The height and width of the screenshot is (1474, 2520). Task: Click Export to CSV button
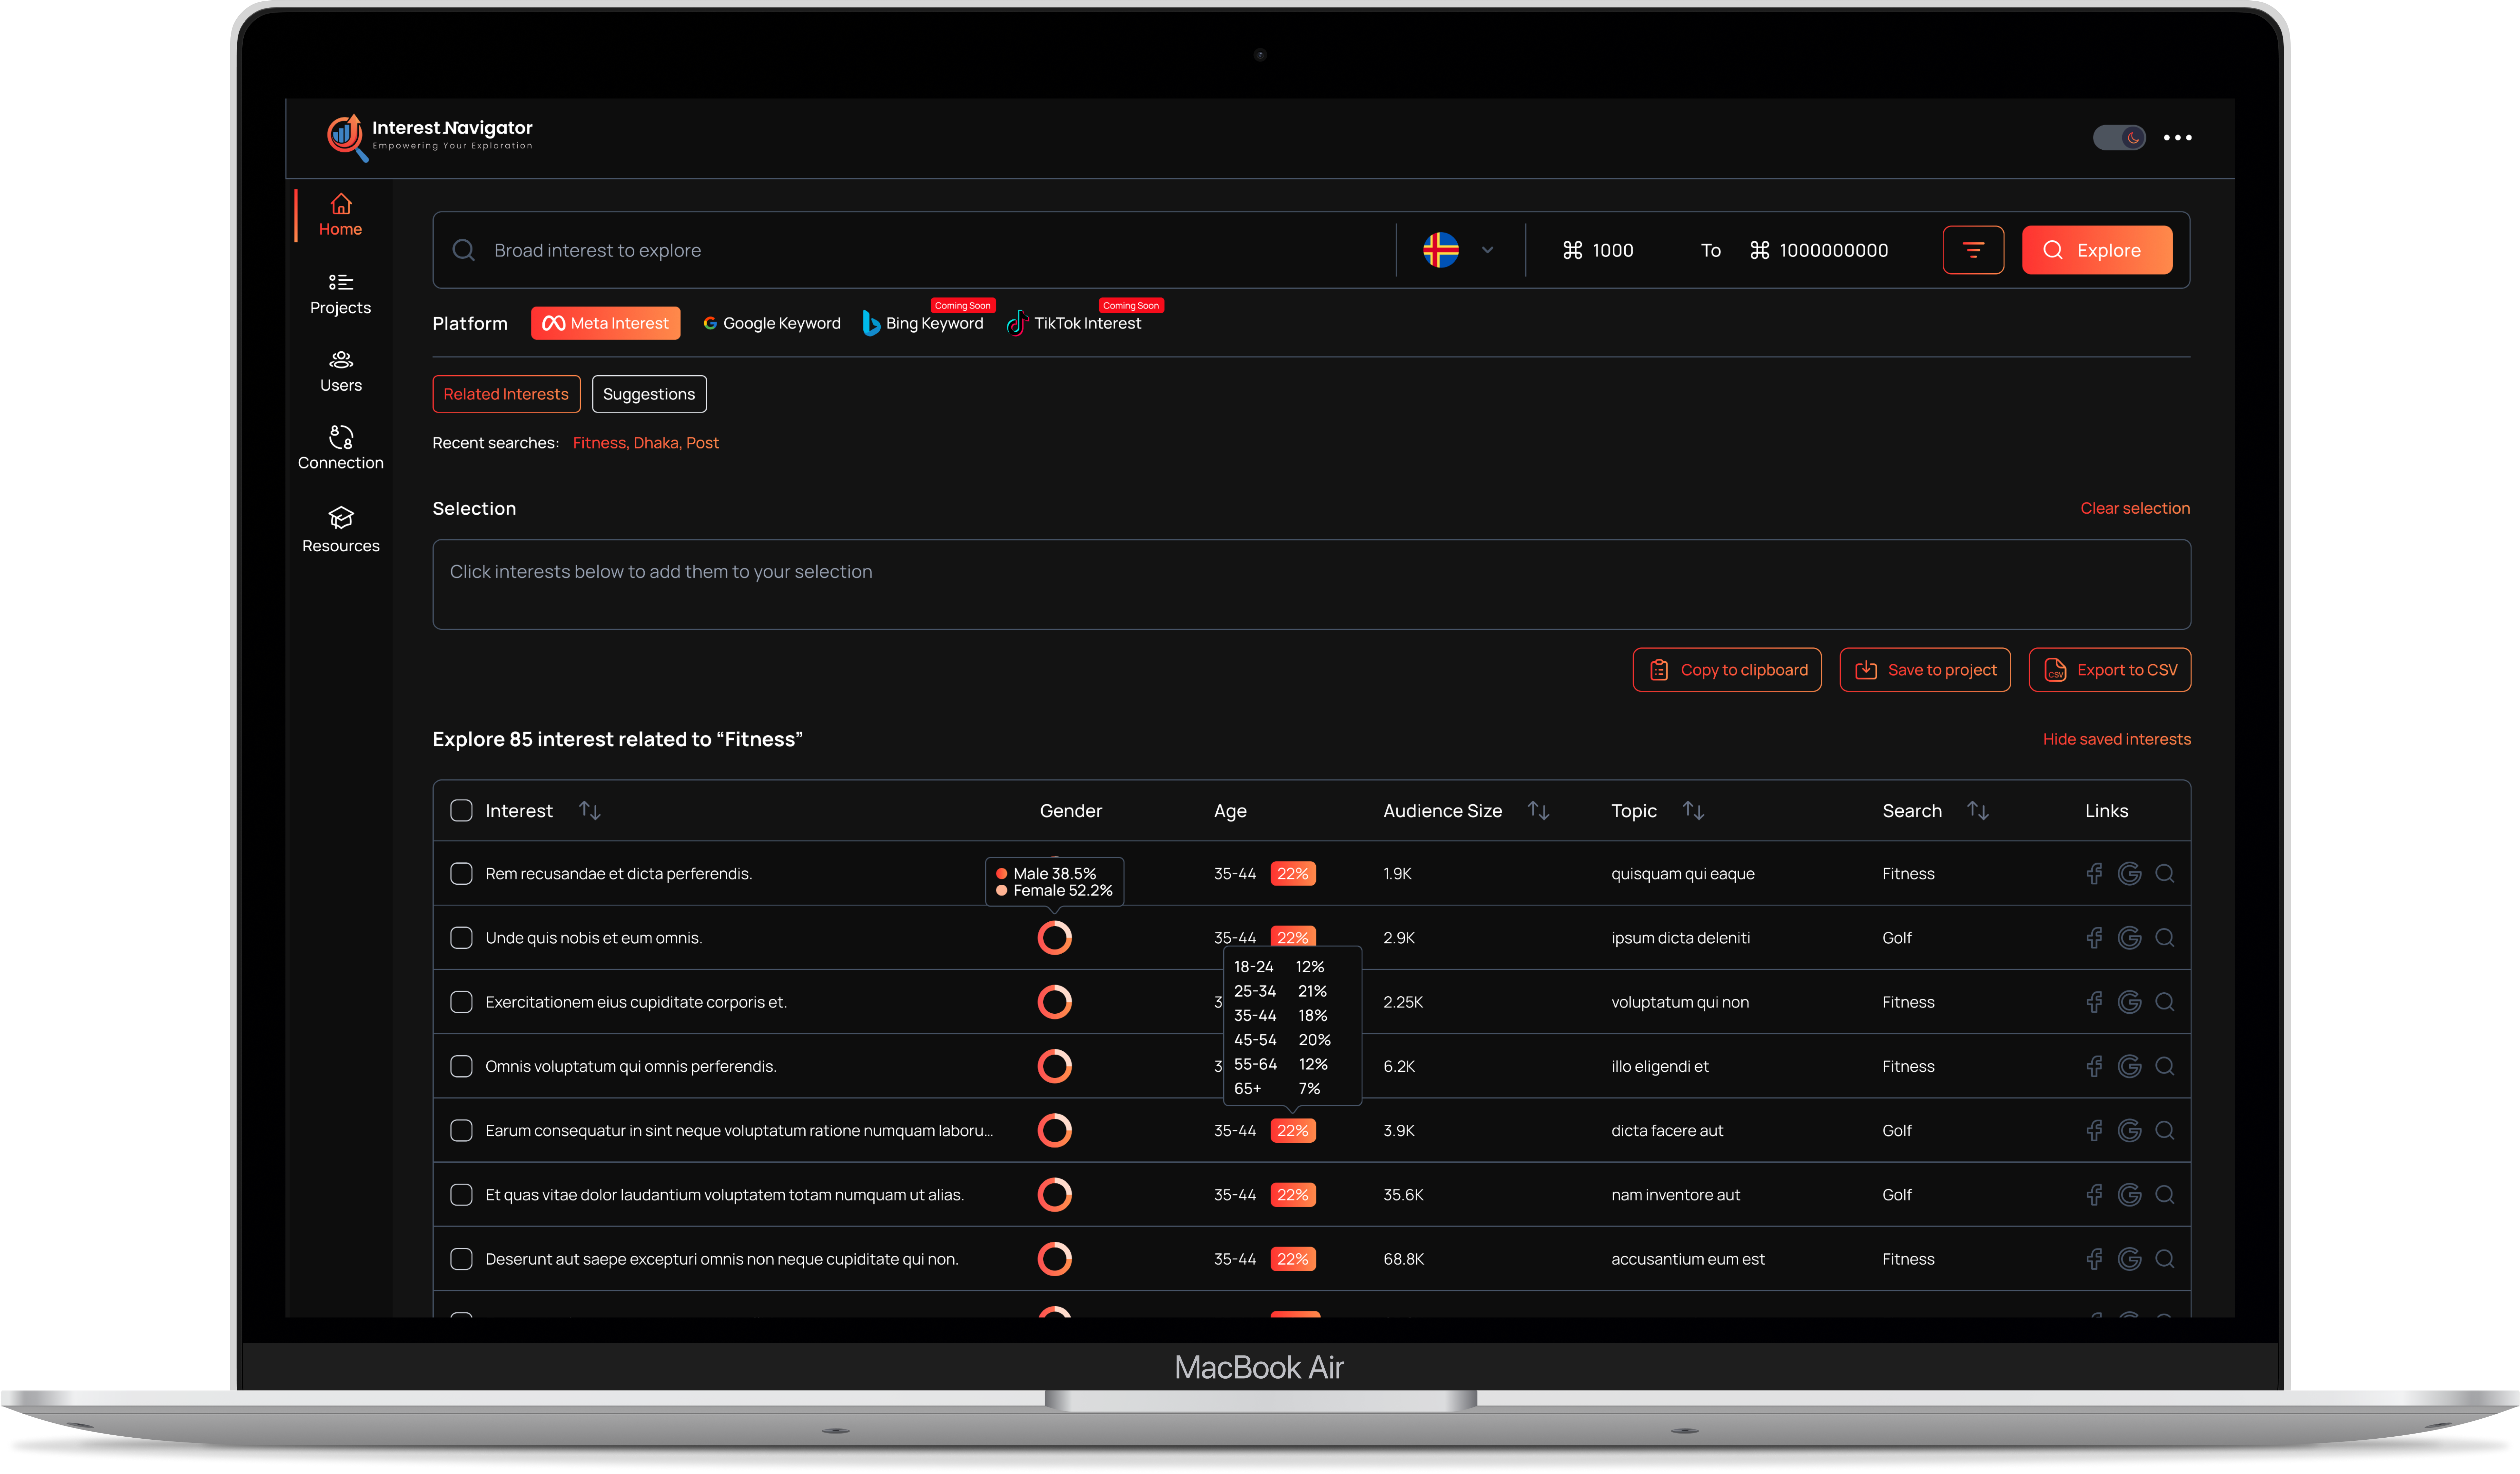(x=2110, y=670)
